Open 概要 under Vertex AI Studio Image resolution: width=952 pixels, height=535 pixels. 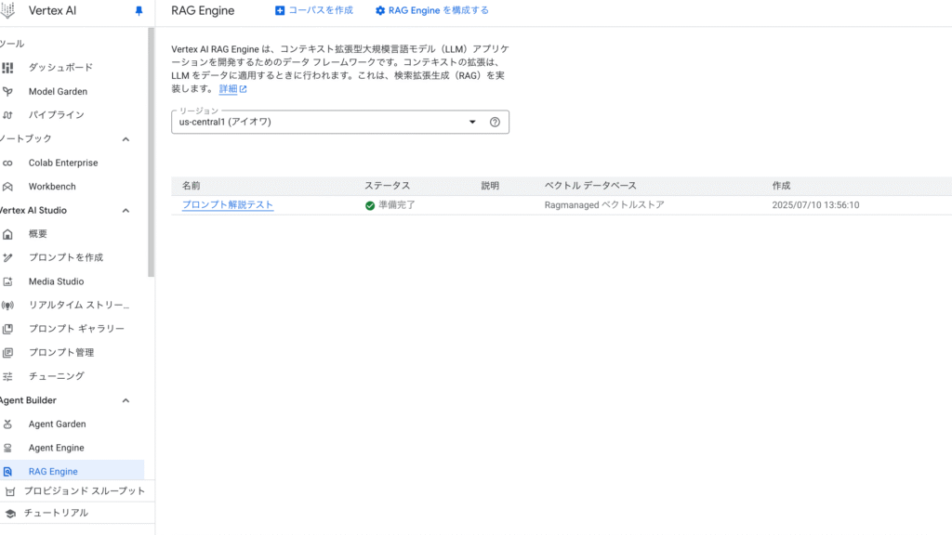pos(37,233)
